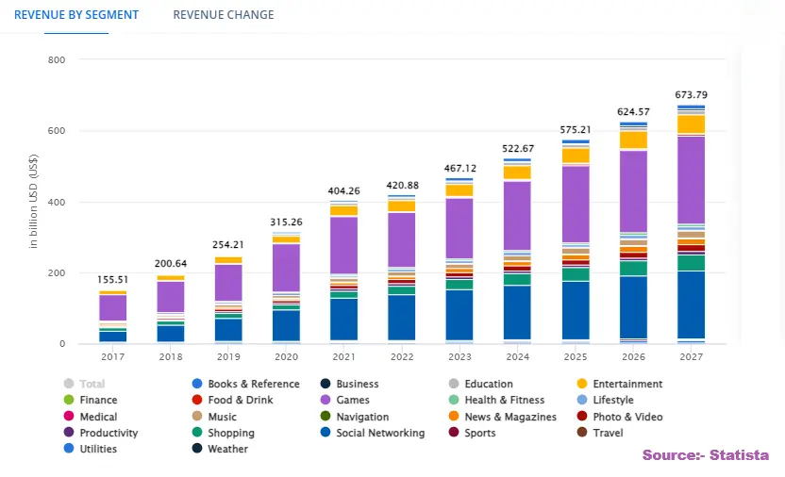Click the 522.67 total label

(x=518, y=149)
